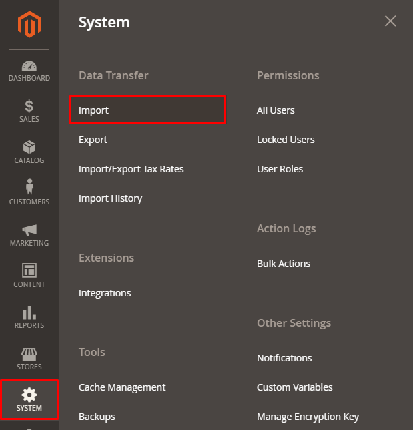Open the Marketing megaphone icon

(x=29, y=230)
